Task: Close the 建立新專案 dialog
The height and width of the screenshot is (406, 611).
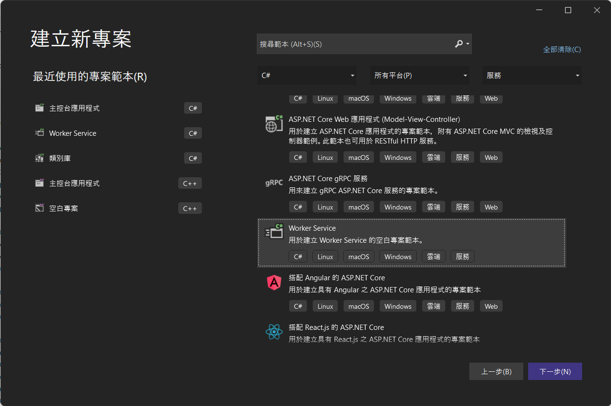Action: 597,10
